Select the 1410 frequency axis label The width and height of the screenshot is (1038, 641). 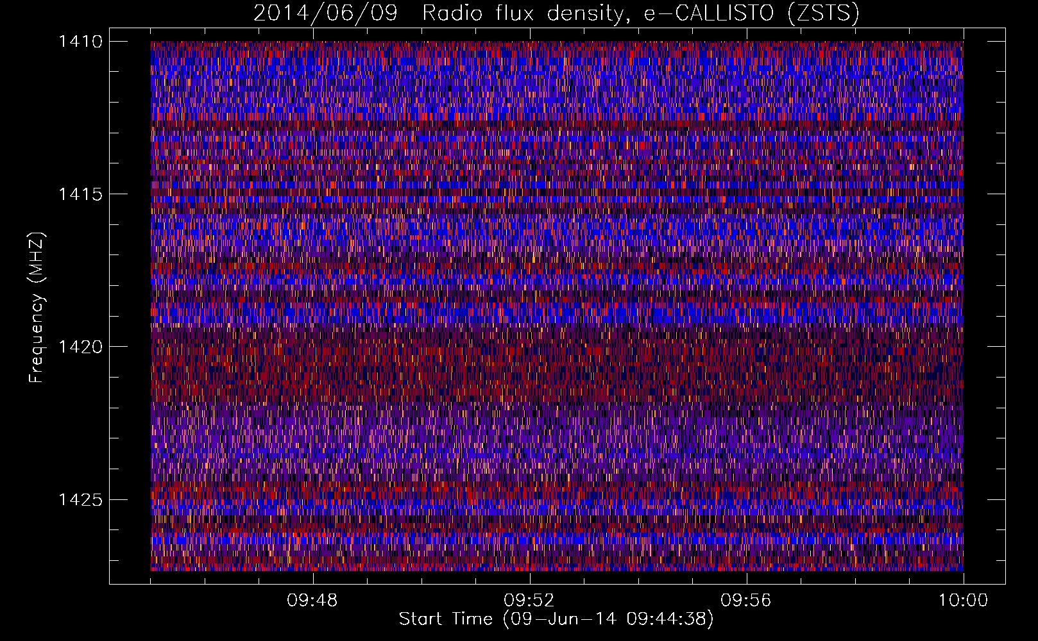80,42
